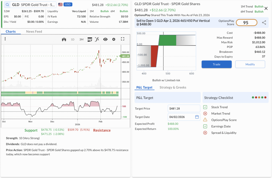Toggle the Stock Trend checklist checkbox
Image resolution: width=272 pixels, height=178 pixels.
coord(205,107)
